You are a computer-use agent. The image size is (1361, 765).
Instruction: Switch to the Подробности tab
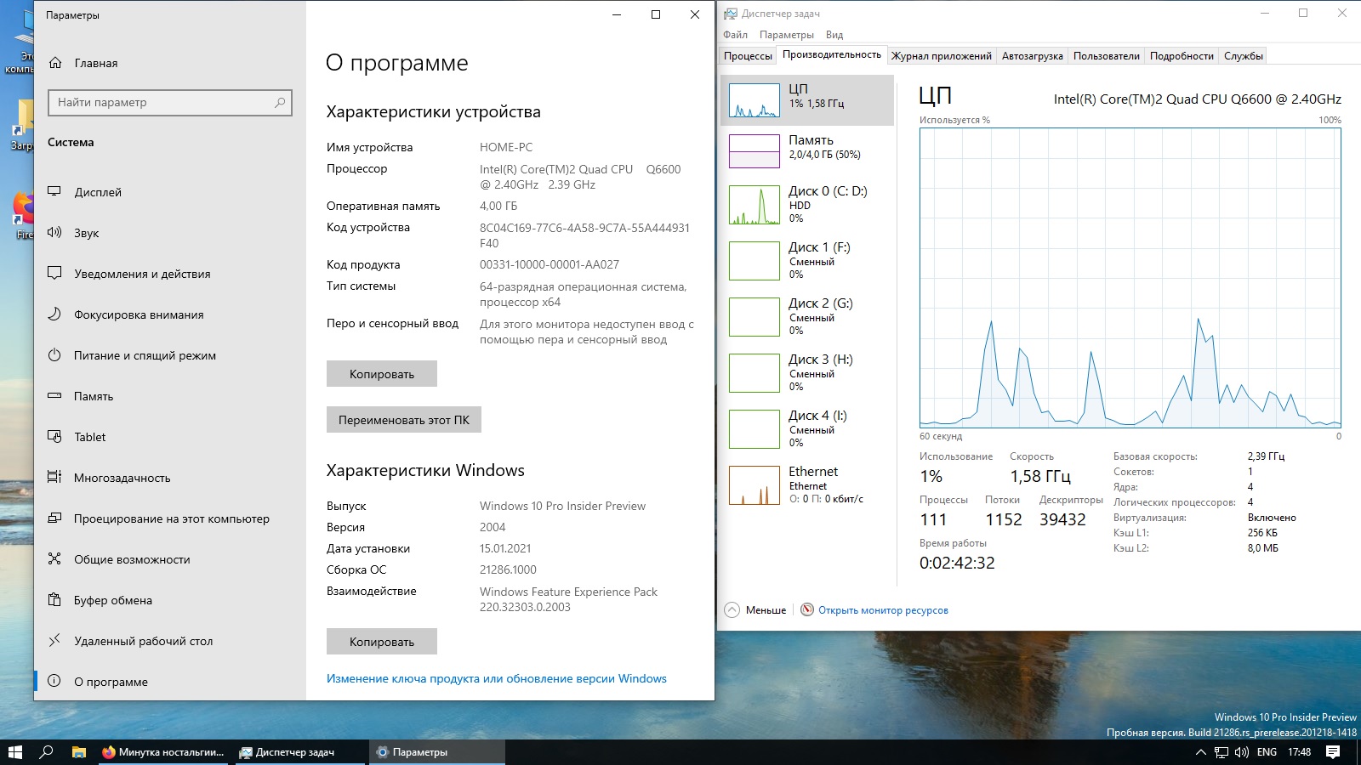click(1182, 56)
